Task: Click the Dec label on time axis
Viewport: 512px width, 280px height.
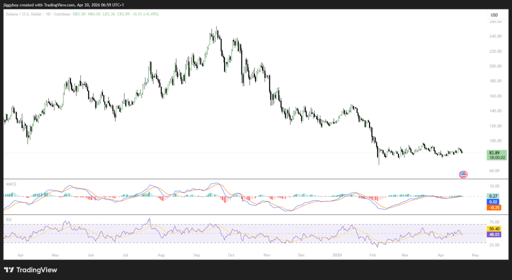Action: [x=301, y=255]
